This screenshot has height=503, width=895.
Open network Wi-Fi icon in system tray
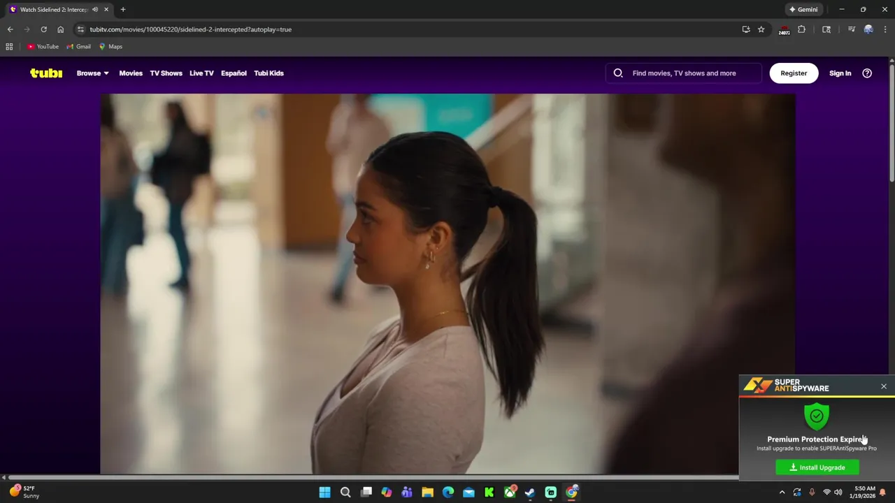tap(826, 493)
